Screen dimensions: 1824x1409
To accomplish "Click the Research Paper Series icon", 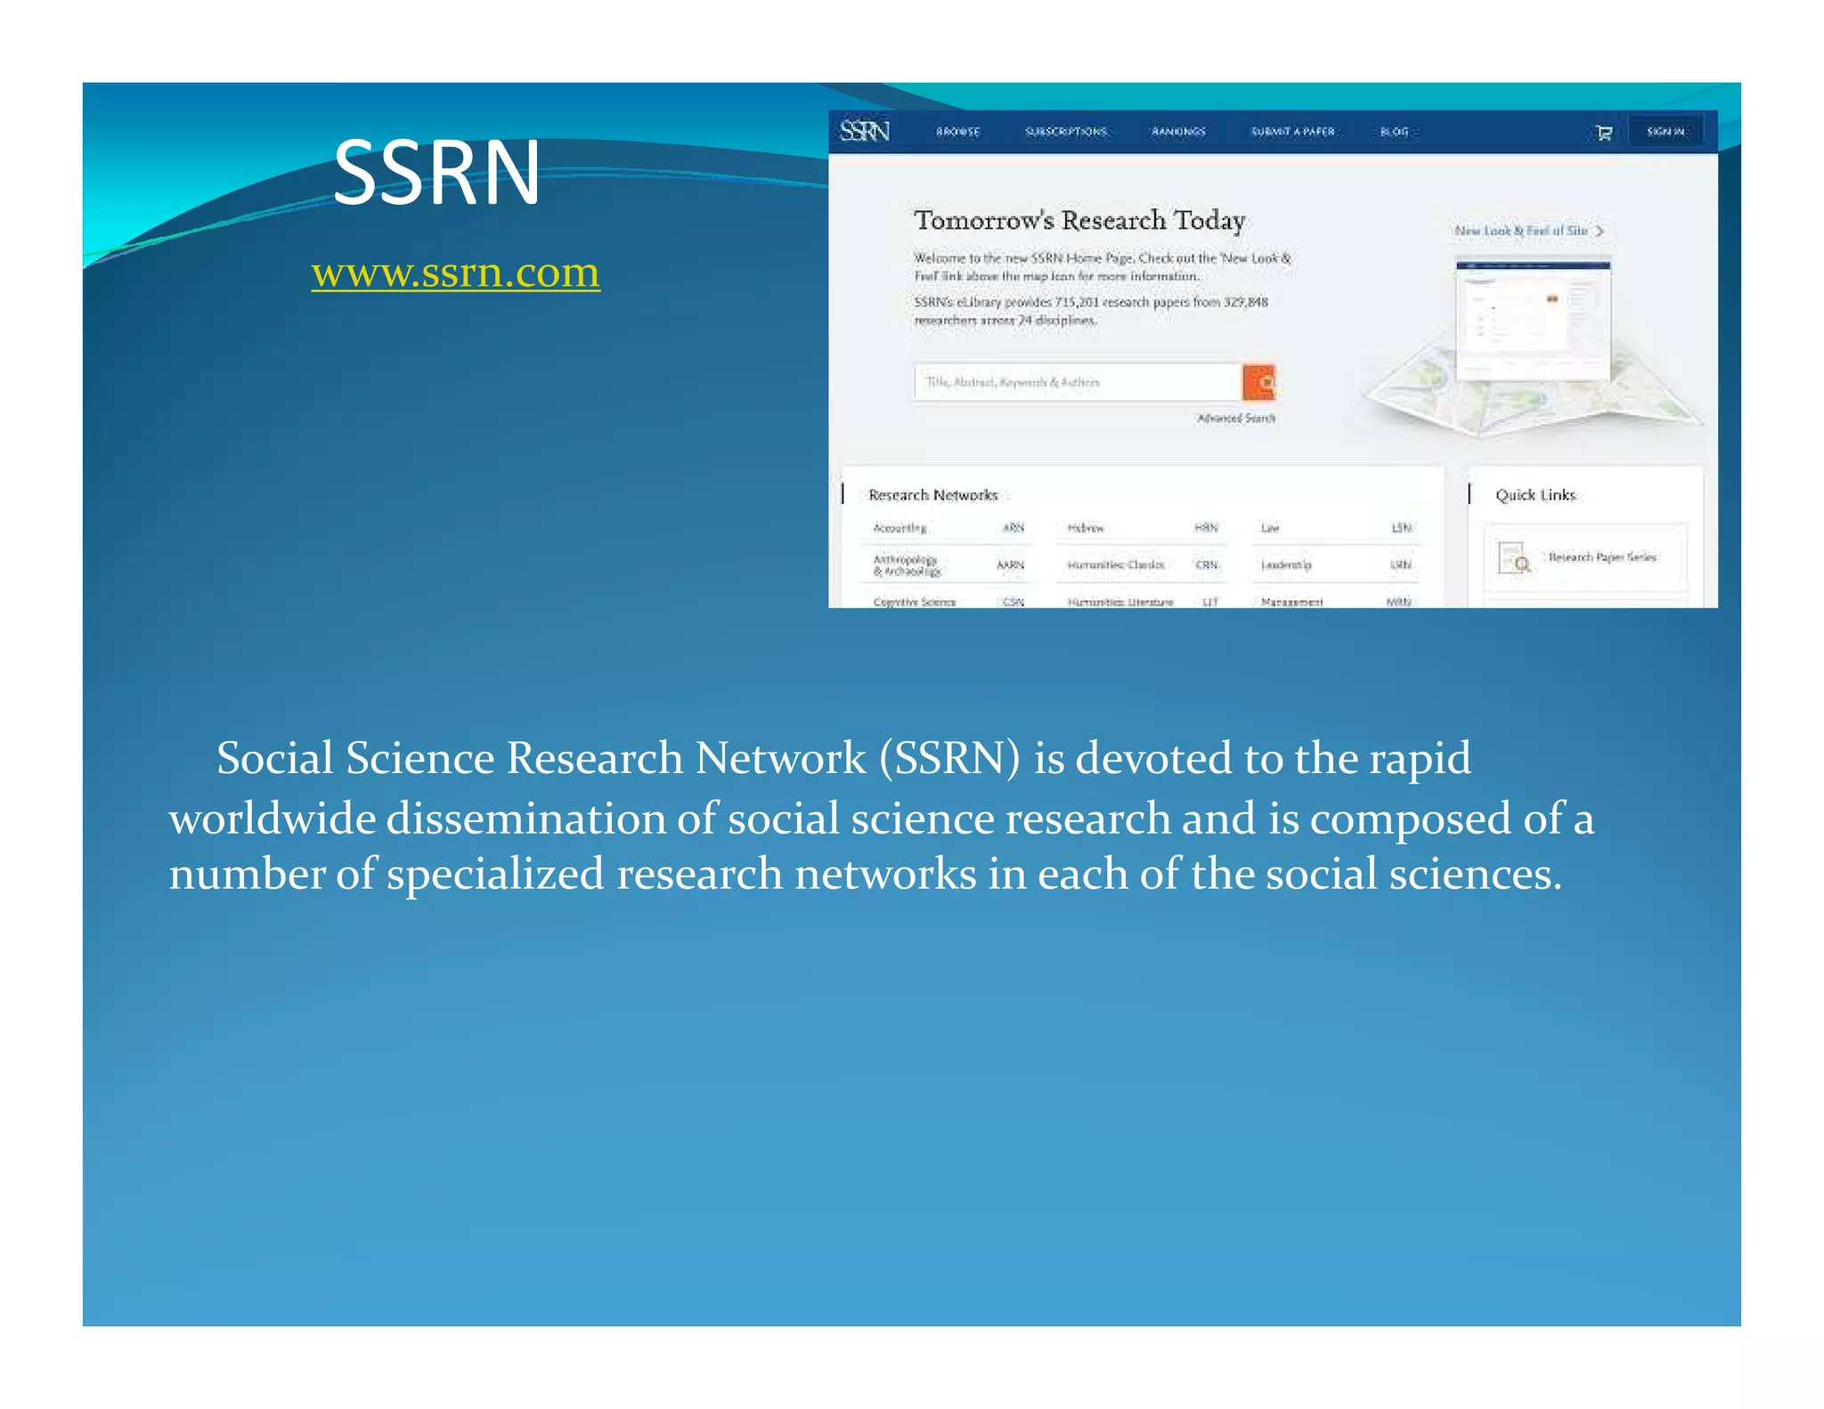I will [1514, 558].
